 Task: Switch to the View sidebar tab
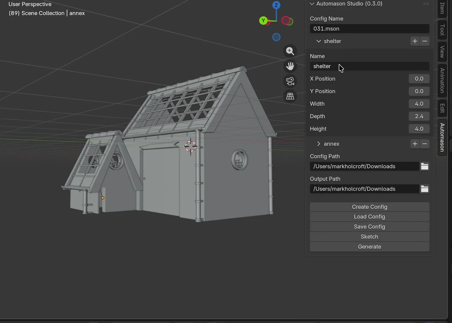click(442, 52)
